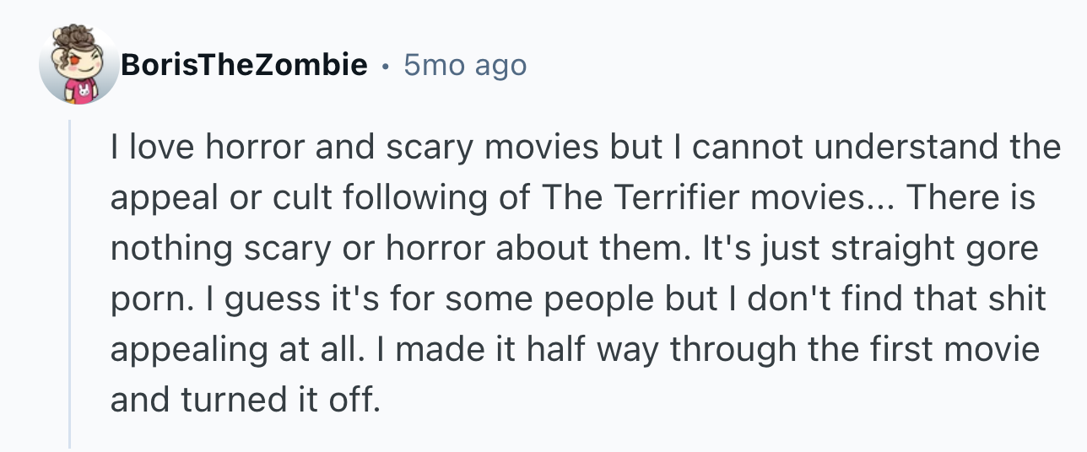Click the dot separator next to the username
Screen dimensions: 1087x452
[x=385, y=65]
